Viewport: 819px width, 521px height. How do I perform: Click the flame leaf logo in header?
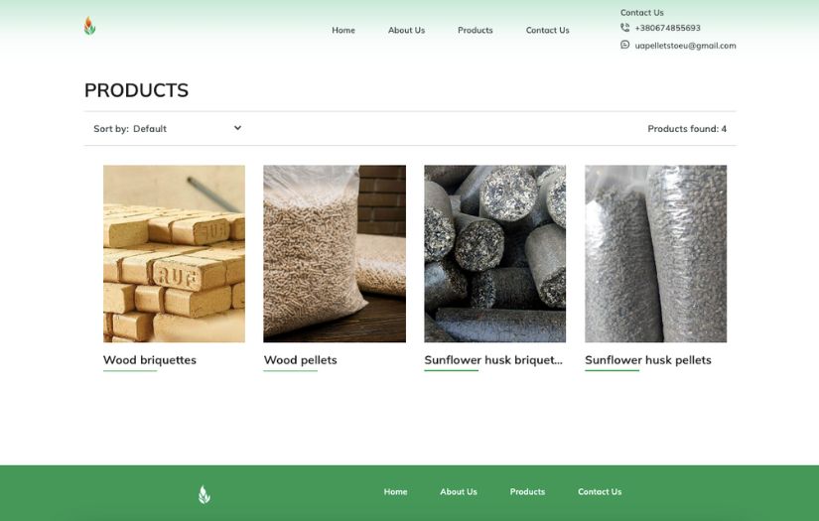(x=89, y=26)
